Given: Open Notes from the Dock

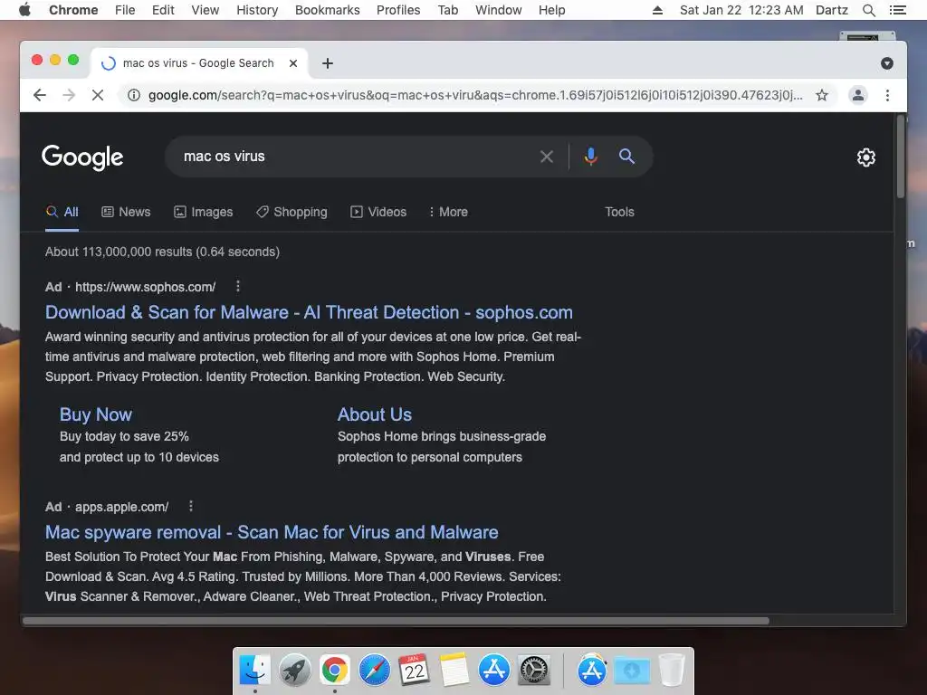Looking at the screenshot, I should click(x=454, y=670).
